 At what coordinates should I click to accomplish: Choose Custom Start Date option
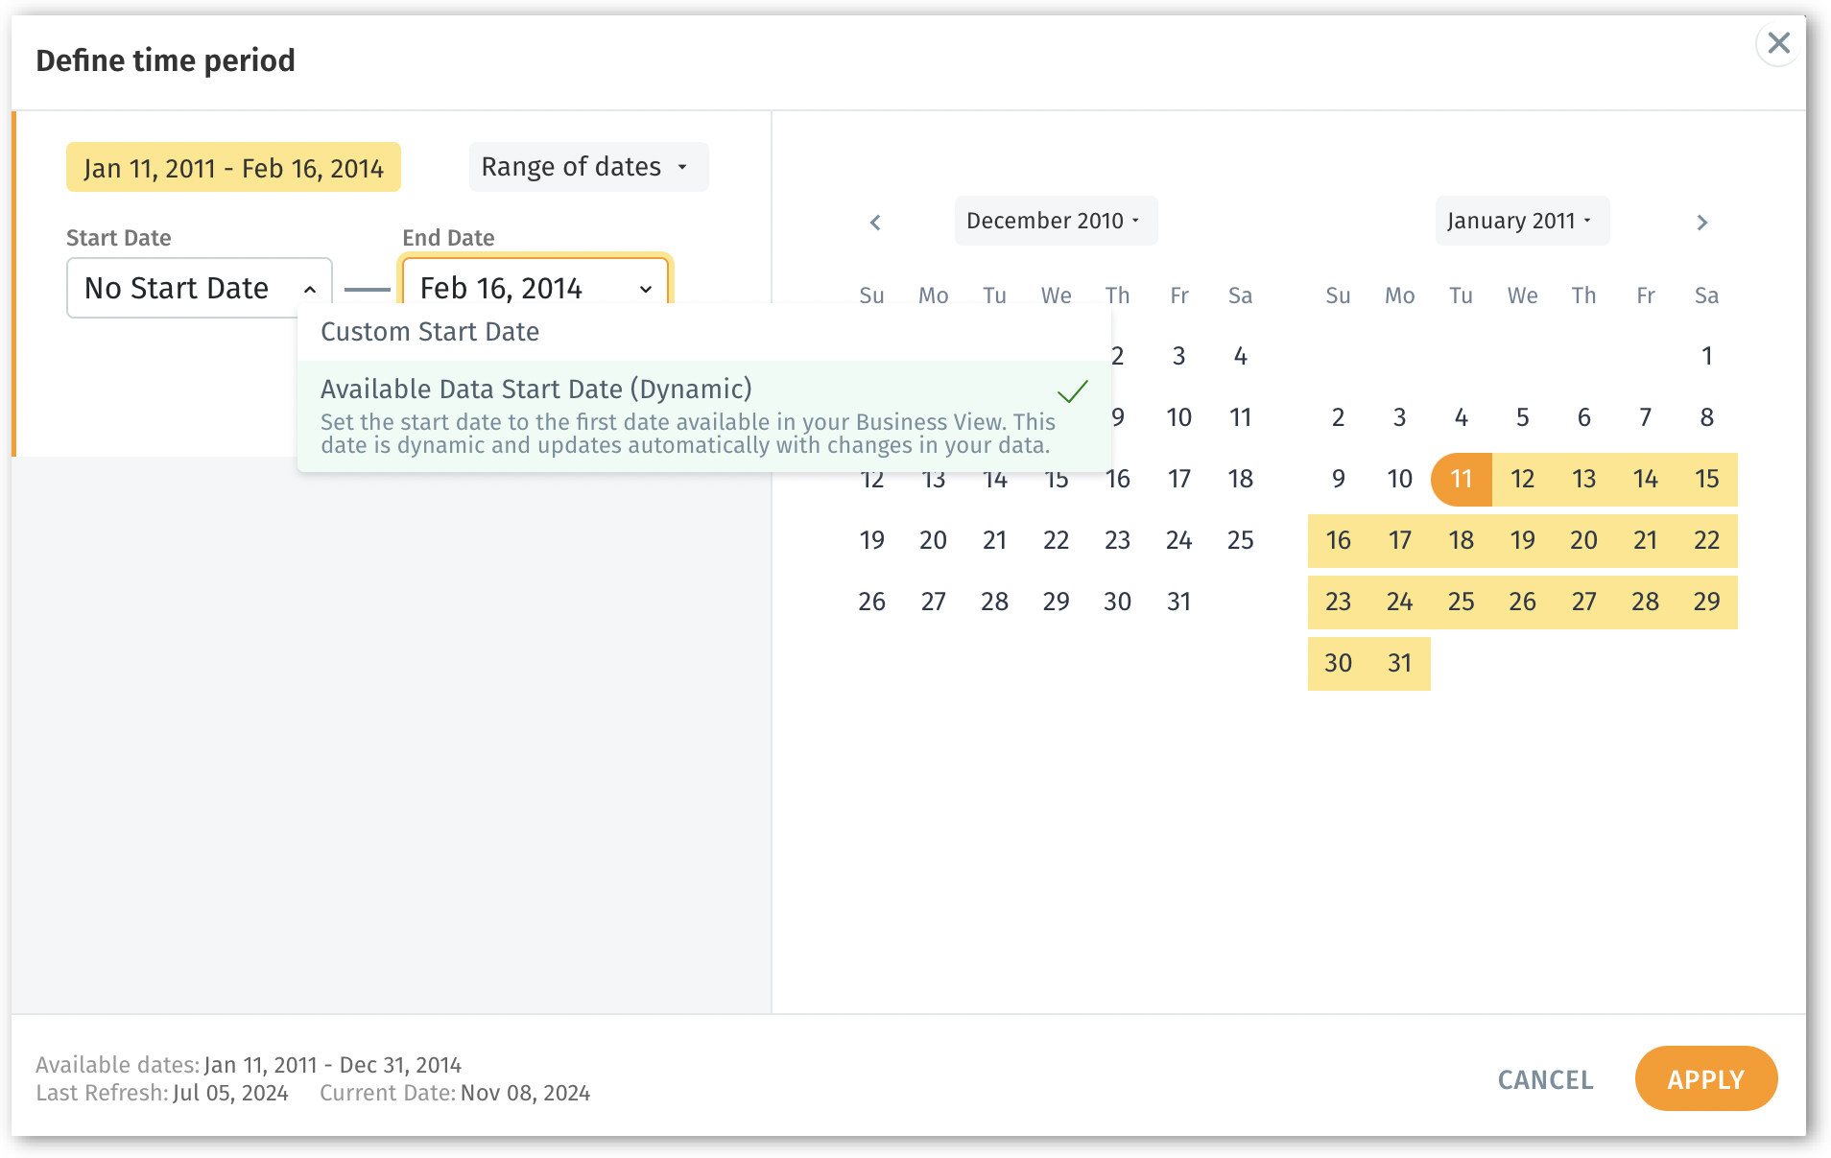[430, 332]
